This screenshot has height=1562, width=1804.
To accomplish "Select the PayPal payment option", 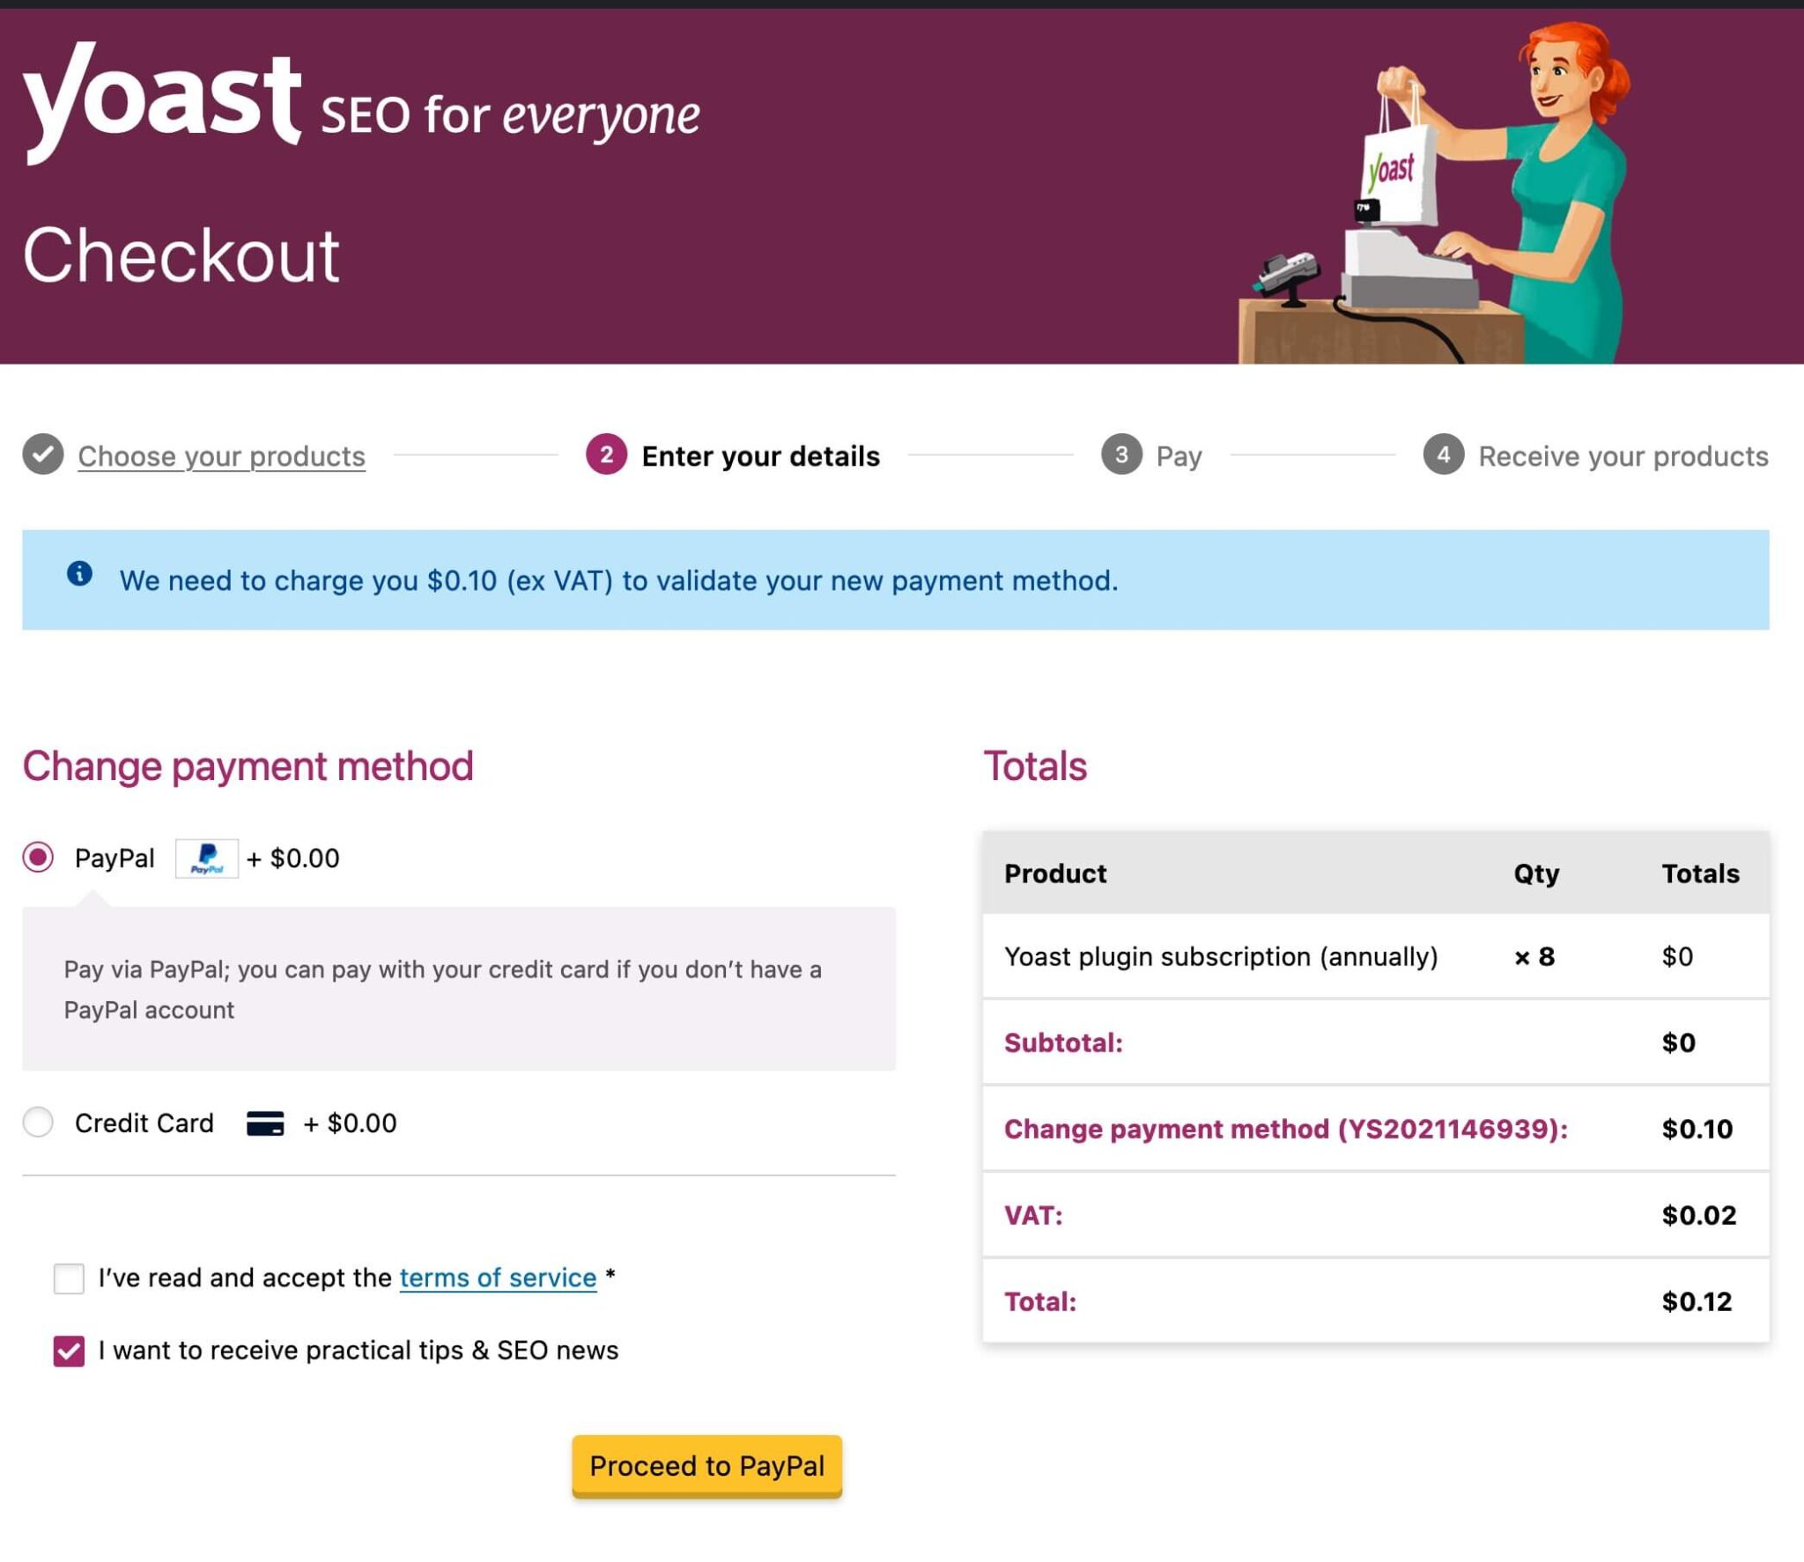I will [x=38, y=858].
